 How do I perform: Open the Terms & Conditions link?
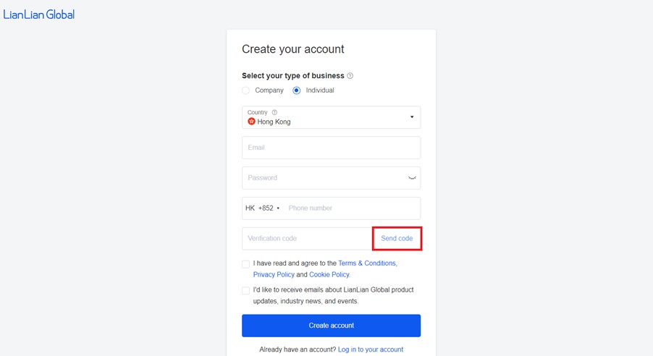point(367,263)
